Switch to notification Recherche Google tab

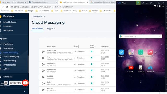103,2
